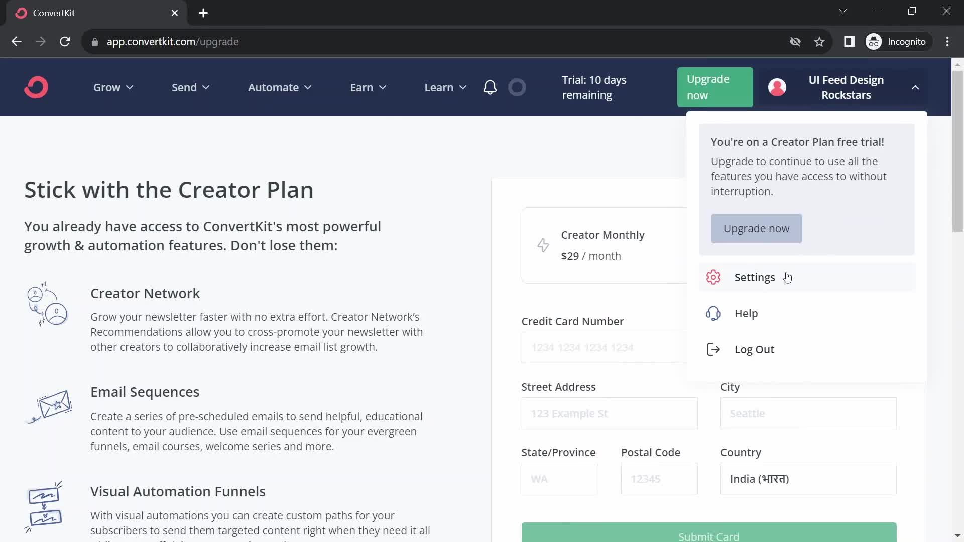Click the 'Email Sequences' heading
The image size is (964, 542).
click(x=145, y=392)
